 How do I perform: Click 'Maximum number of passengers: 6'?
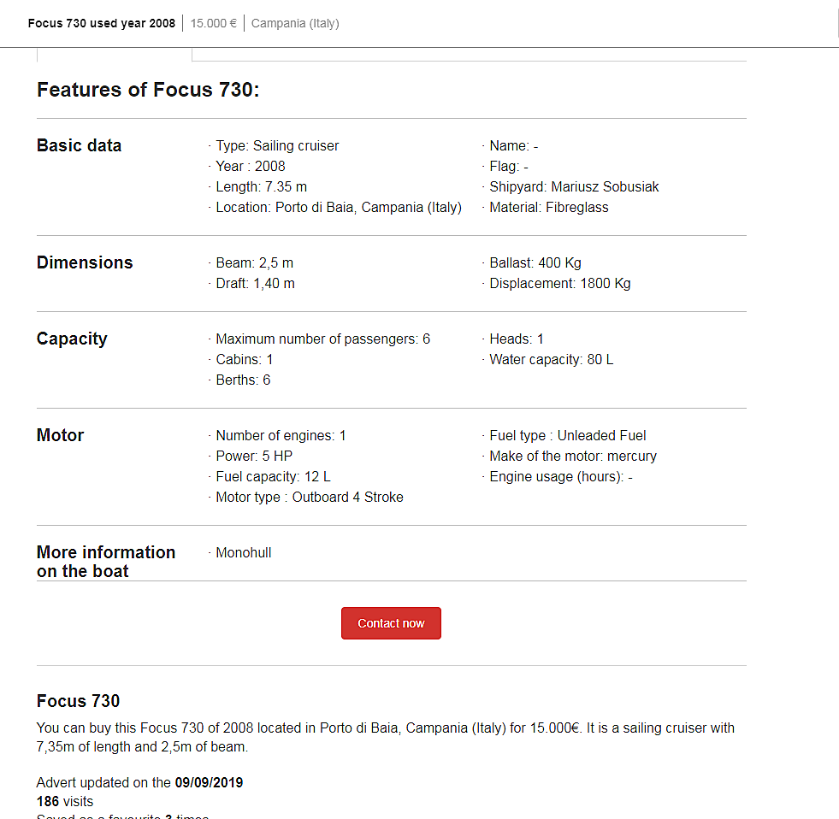(x=323, y=339)
